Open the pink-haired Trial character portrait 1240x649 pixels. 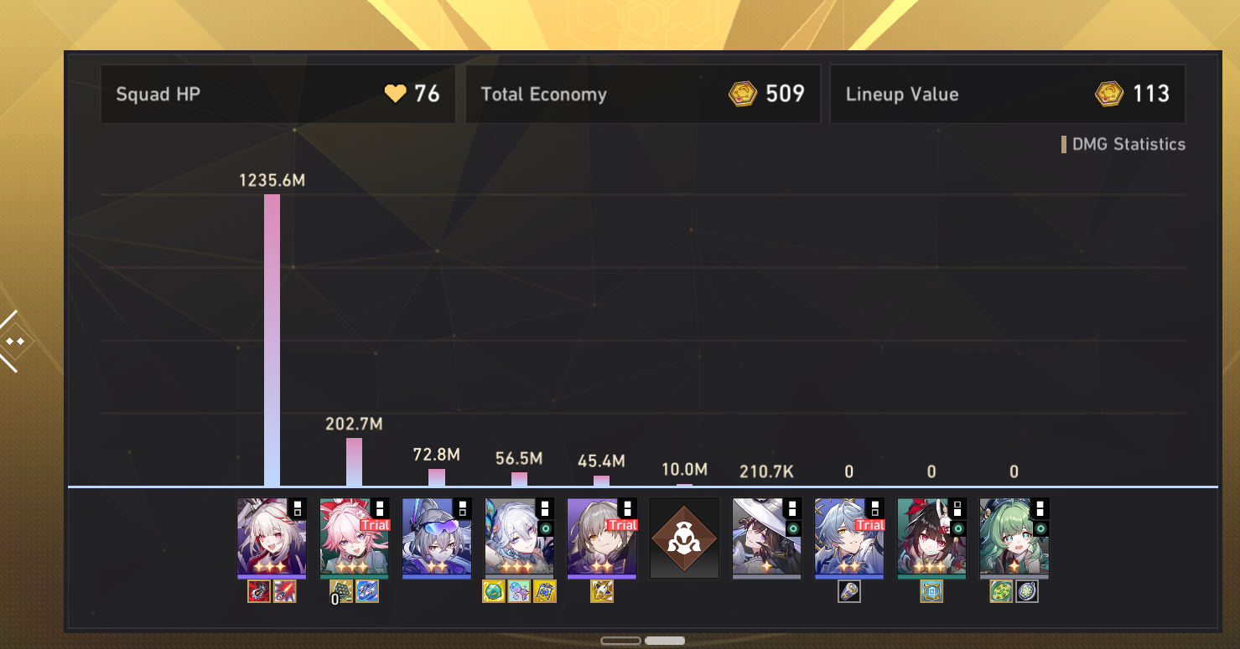pyautogui.click(x=354, y=538)
